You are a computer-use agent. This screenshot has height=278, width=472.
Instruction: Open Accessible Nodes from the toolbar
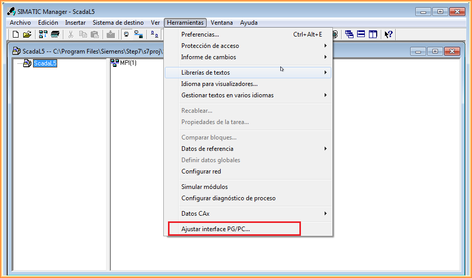pyautogui.click(x=43, y=34)
